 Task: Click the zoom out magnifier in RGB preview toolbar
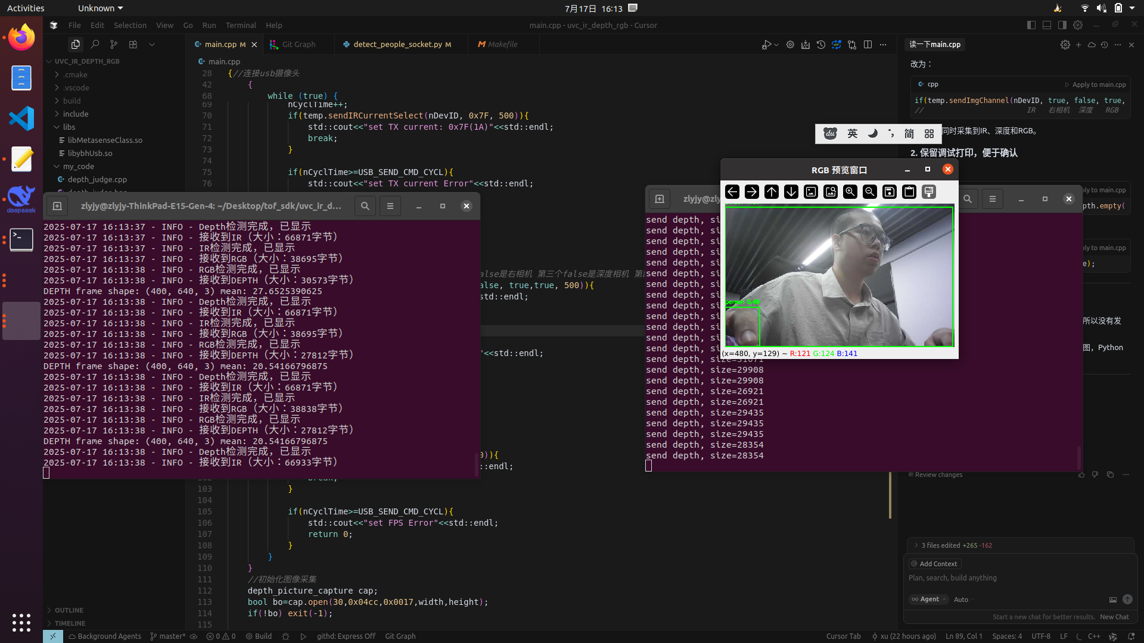(x=870, y=192)
